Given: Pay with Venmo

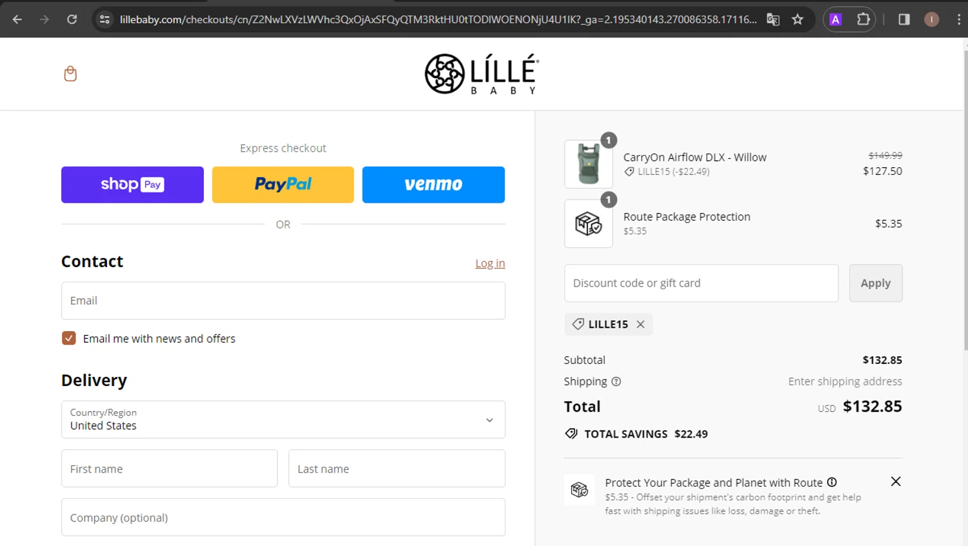Looking at the screenshot, I should click(x=434, y=185).
